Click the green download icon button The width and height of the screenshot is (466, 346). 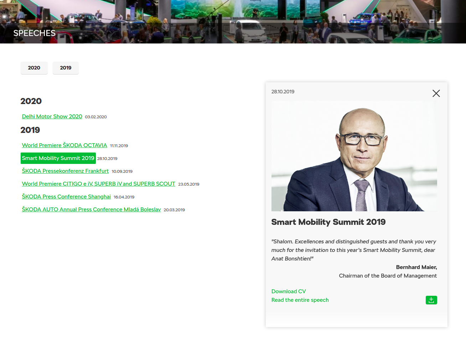[431, 300]
